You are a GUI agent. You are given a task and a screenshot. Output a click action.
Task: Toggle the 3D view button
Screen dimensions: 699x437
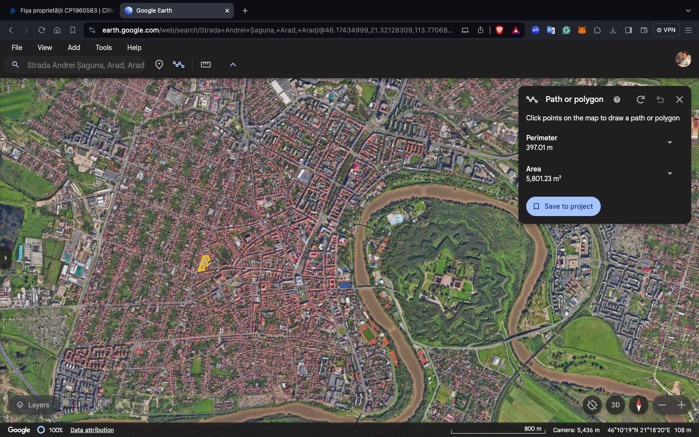[x=616, y=405]
